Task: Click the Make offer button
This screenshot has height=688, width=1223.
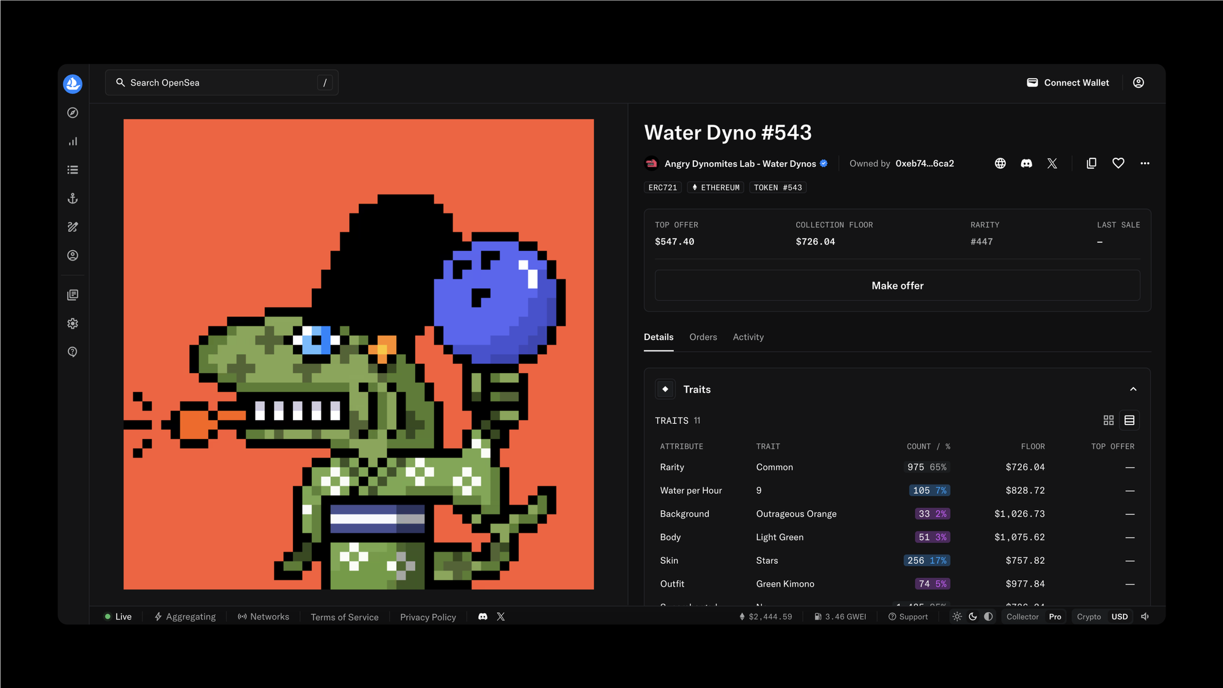Action: pyautogui.click(x=897, y=286)
